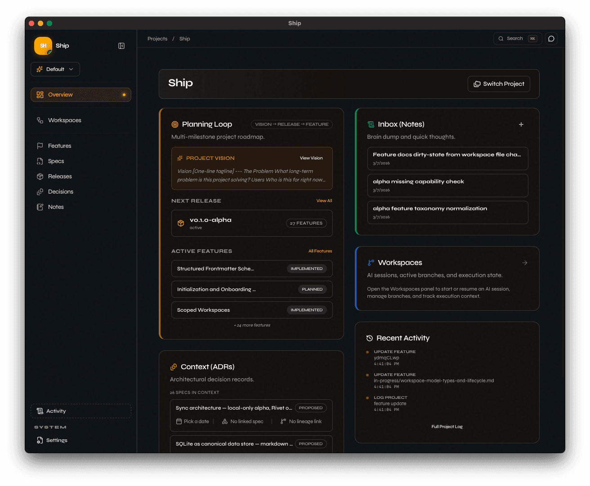Click View All next to Next Release
Image resolution: width=590 pixels, height=486 pixels.
point(324,201)
